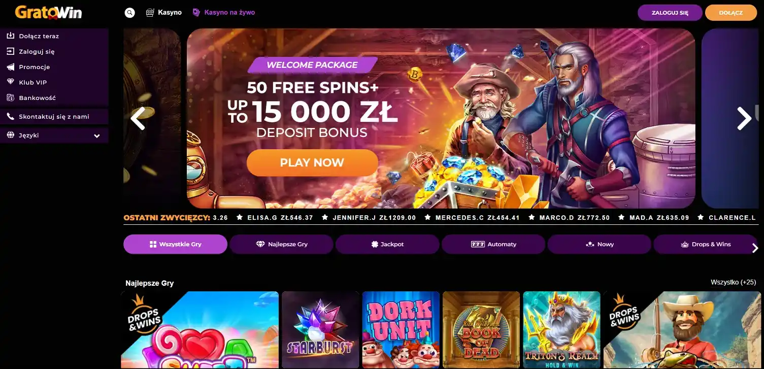Open the search magnifier icon
Image resolution: width=764 pixels, height=369 pixels.
(130, 13)
